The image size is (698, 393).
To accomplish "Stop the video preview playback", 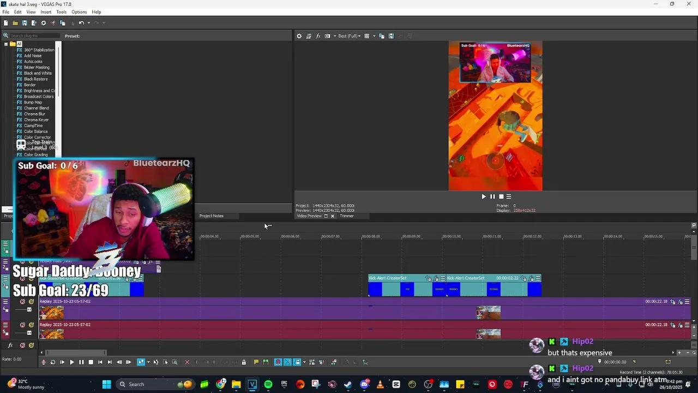I will [x=501, y=196].
